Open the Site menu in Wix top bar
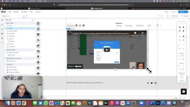The height and width of the screenshot is (107, 190). pyautogui.click(x=10, y=12)
